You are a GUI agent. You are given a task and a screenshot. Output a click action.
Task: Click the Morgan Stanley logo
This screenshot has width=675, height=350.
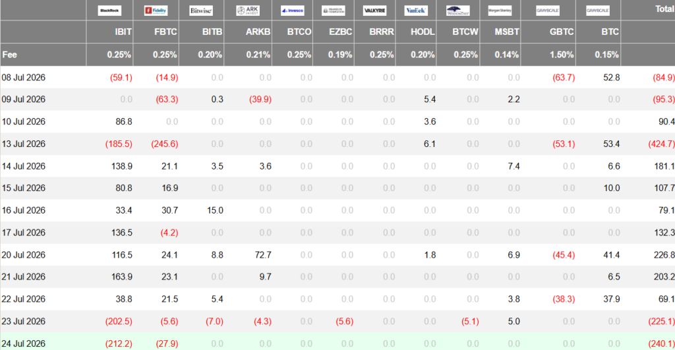coord(500,11)
